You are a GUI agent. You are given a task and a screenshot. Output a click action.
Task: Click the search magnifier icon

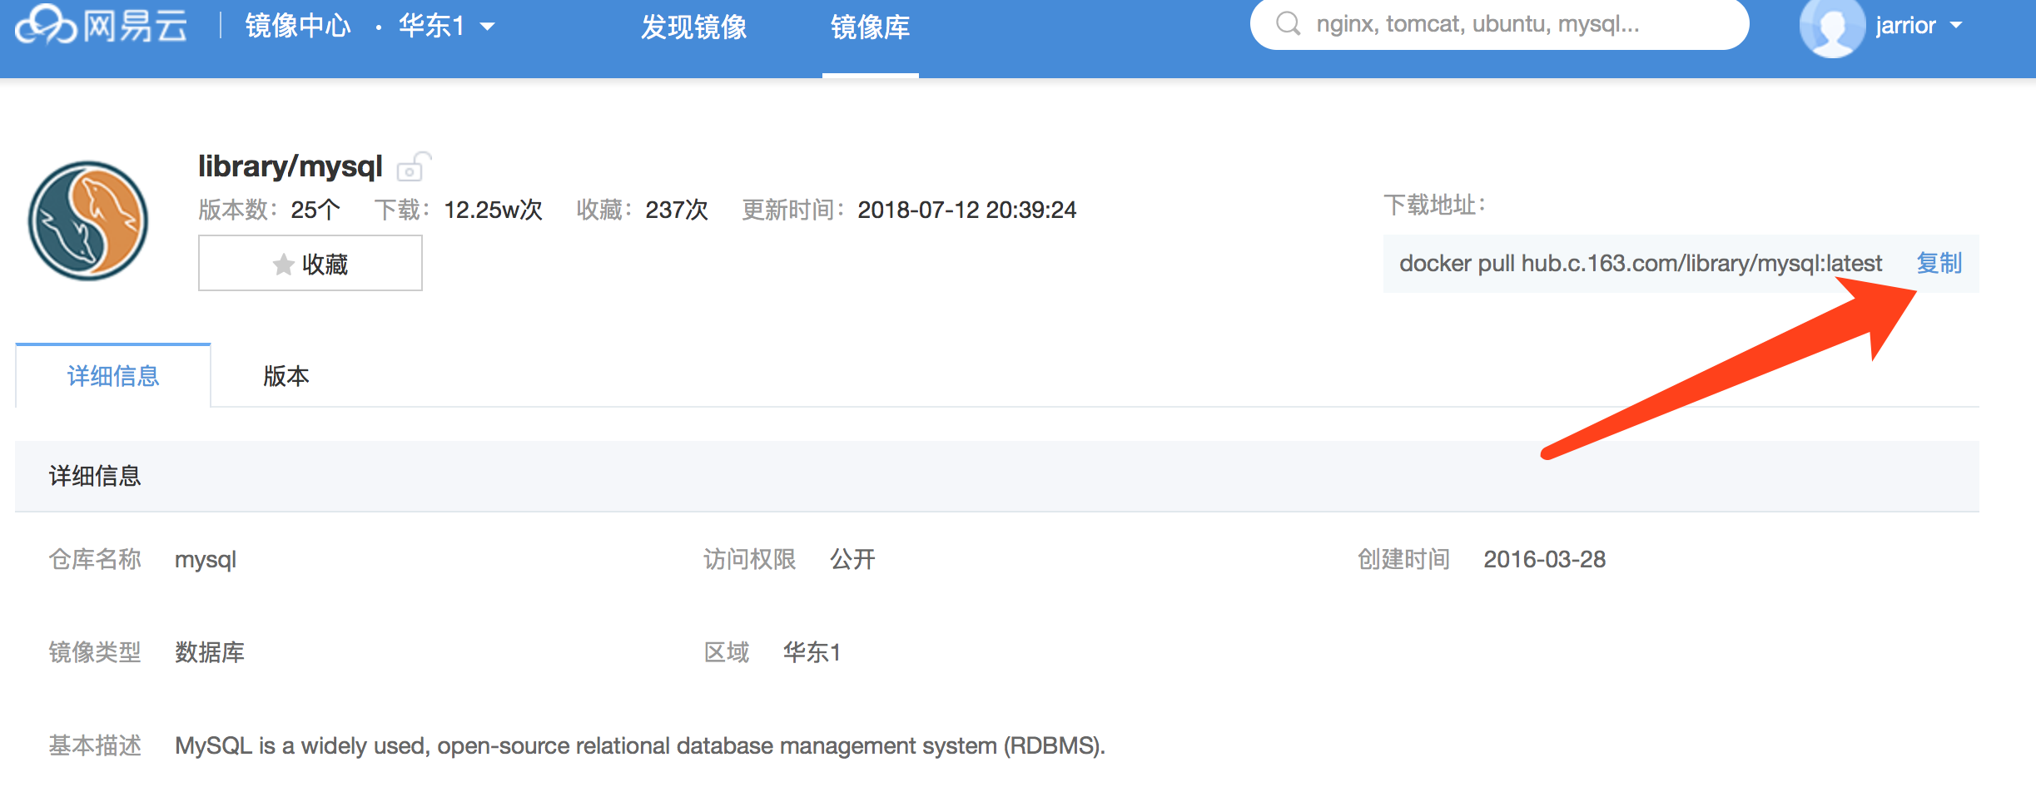coord(1288,23)
